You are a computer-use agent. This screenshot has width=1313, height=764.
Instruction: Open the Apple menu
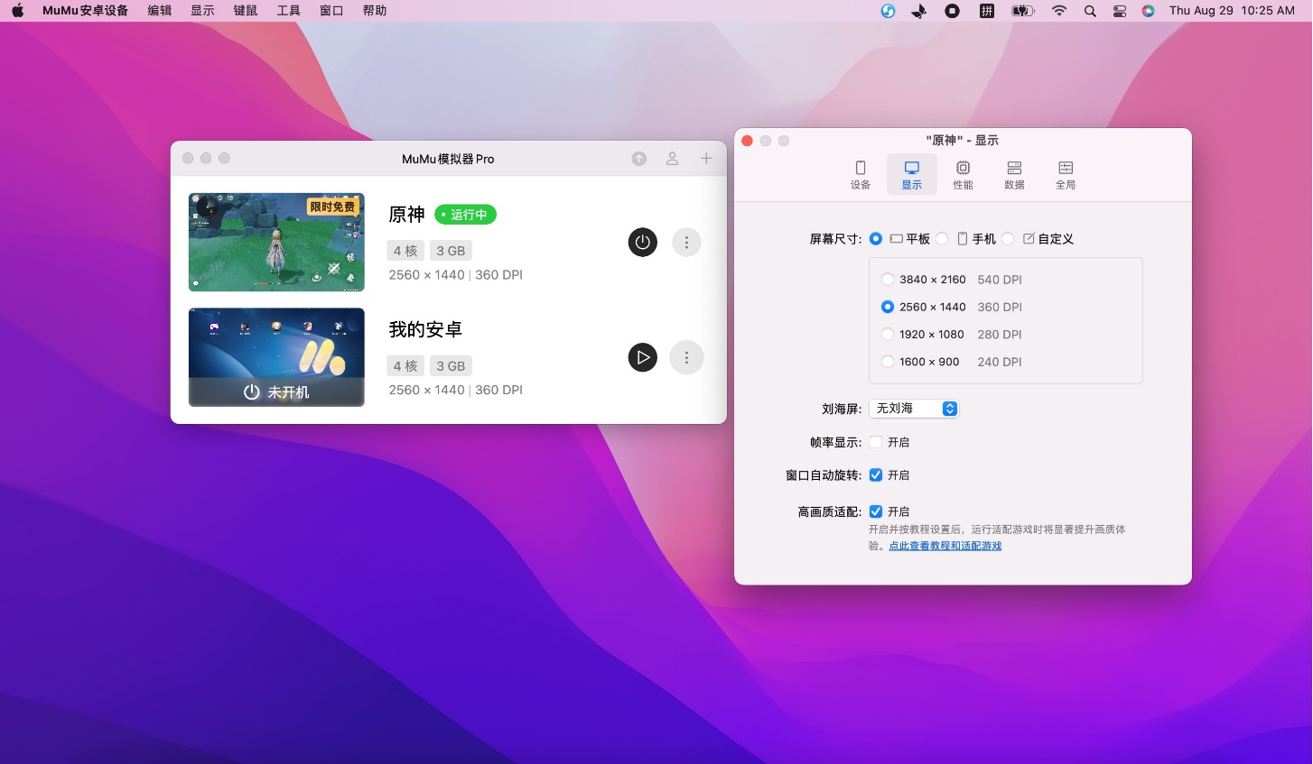pyautogui.click(x=18, y=11)
